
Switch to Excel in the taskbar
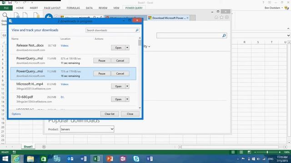click(x=97, y=159)
